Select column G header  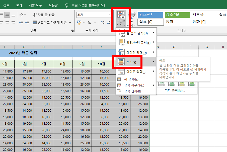click(x=24, y=47)
